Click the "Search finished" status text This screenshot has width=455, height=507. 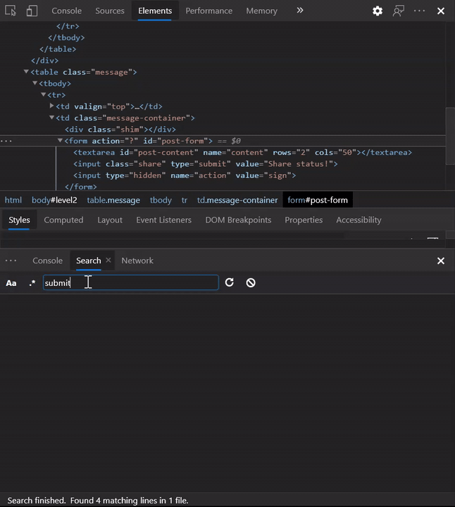coord(98,501)
